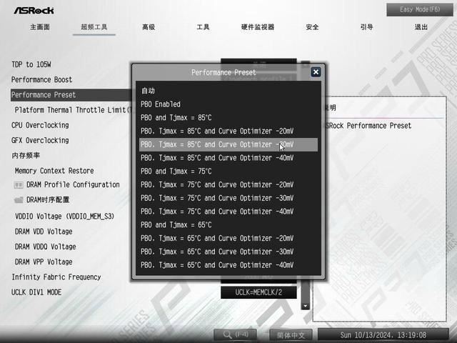
Task: Switch to Easy Mode (F6)
Action: (420, 9)
